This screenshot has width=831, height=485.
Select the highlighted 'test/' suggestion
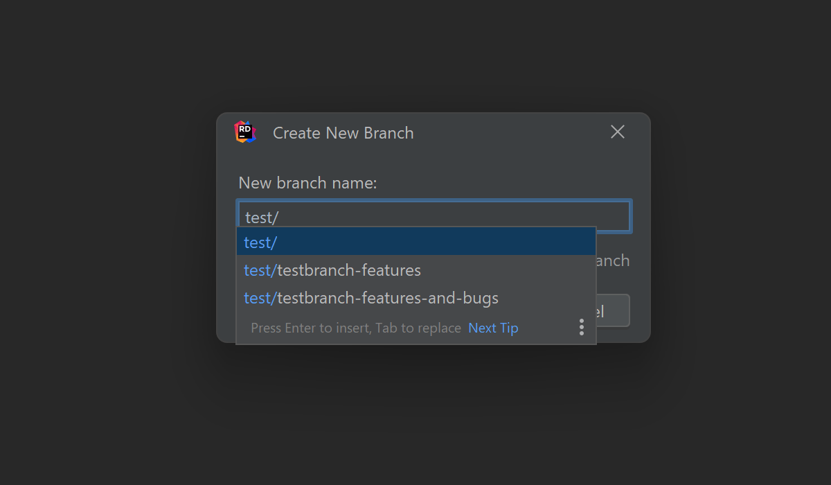click(261, 242)
